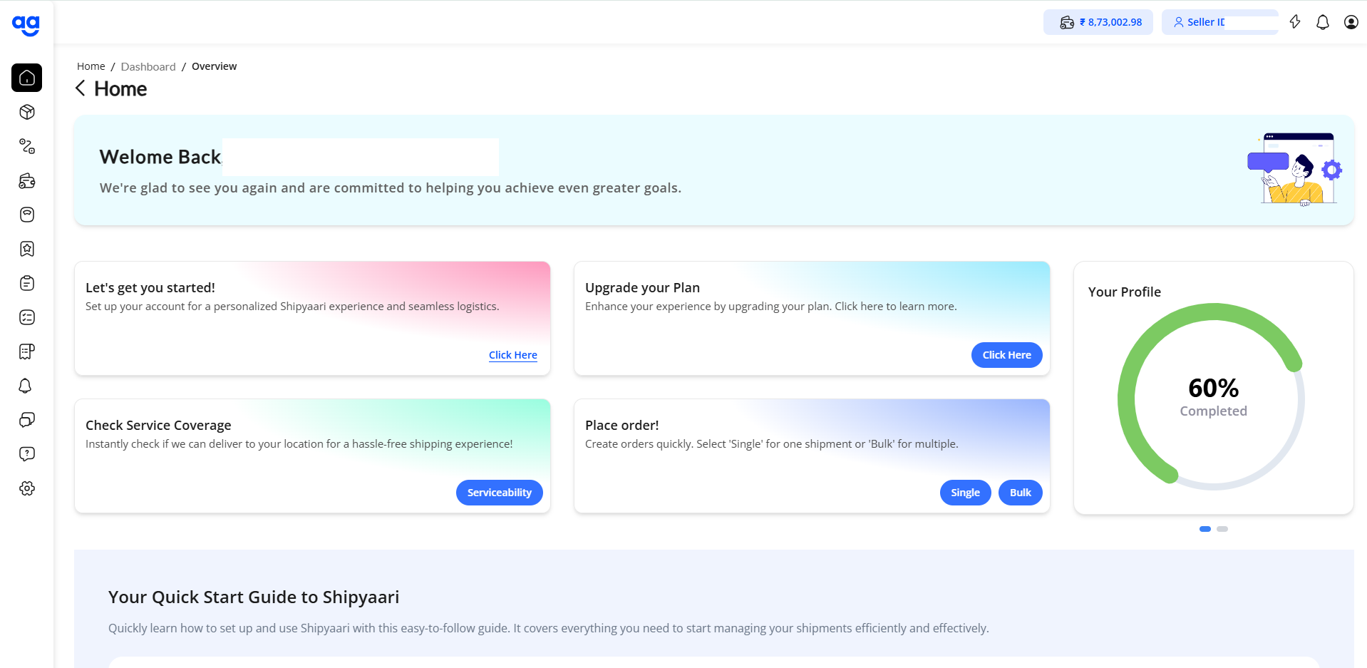
Task: Select the second carousel dot under profile
Action: click(x=1222, y=529)
